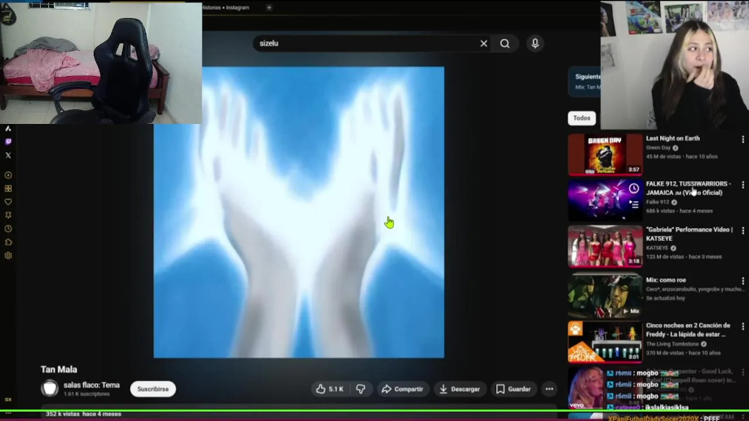Open The Living Tombstone channel name
The width and height of the screenshot is (749, 421).
672,344
